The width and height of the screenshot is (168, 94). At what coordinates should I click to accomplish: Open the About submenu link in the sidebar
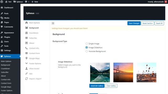click(x=3, y=76)
